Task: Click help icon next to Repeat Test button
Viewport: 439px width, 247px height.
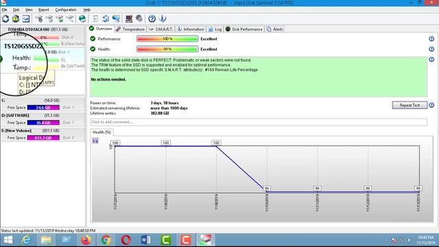Action: pyautogui.click(x=431, y=105)
